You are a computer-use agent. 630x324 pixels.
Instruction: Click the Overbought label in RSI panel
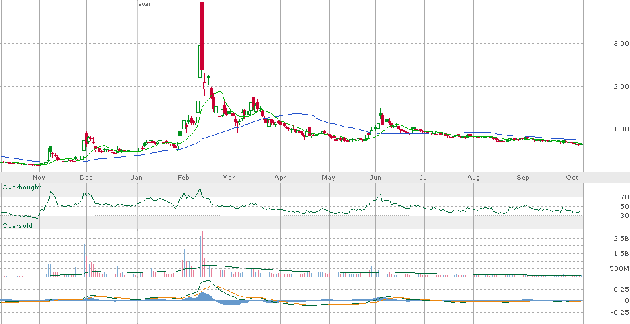(21, 187)
